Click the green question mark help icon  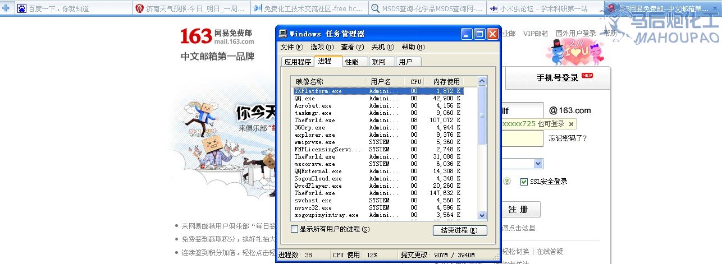tap(507, 182)
